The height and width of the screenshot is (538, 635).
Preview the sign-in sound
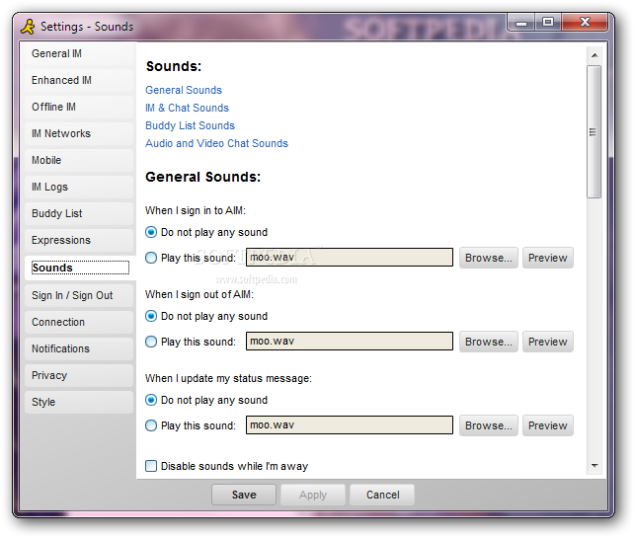coord(547,258)
